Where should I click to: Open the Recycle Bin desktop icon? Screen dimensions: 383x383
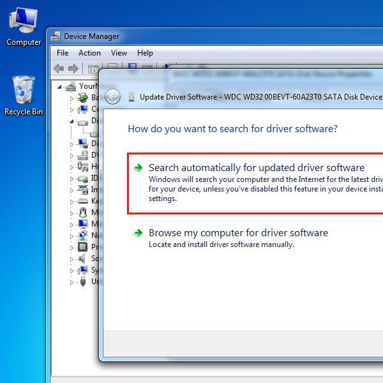(x=24, y=96)
